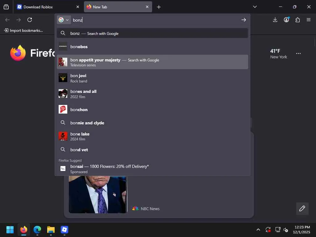Image resolution: width=316 pixels, height=237 pixels.
Task: Click the Firefox taskbar icon
Action: pyautogui.click(x=24, y=230)
